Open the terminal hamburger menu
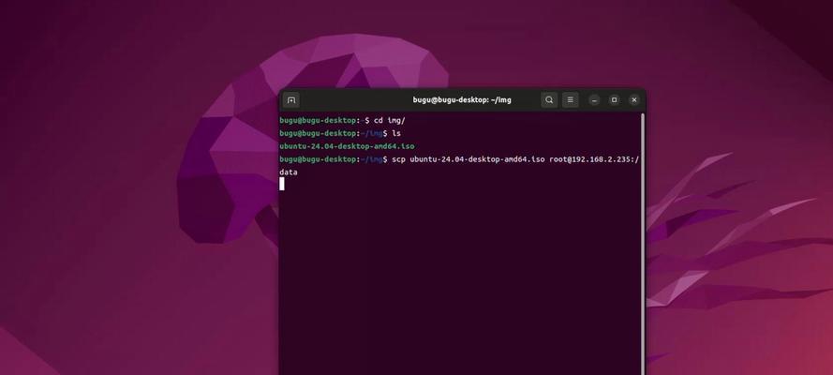Image resolution: width=833 pixels, height=375 pixels. pyautogui.click(x=570, y=100)
